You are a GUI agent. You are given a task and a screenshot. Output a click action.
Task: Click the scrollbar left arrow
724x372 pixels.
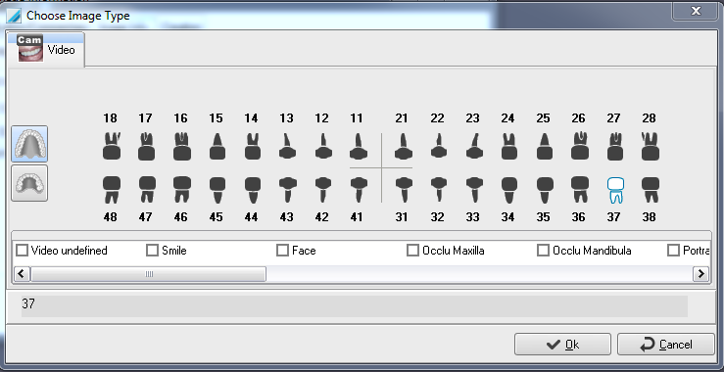tap(22, 274)
